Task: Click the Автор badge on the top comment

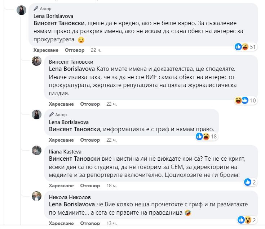Action: [x=43, y=8]
